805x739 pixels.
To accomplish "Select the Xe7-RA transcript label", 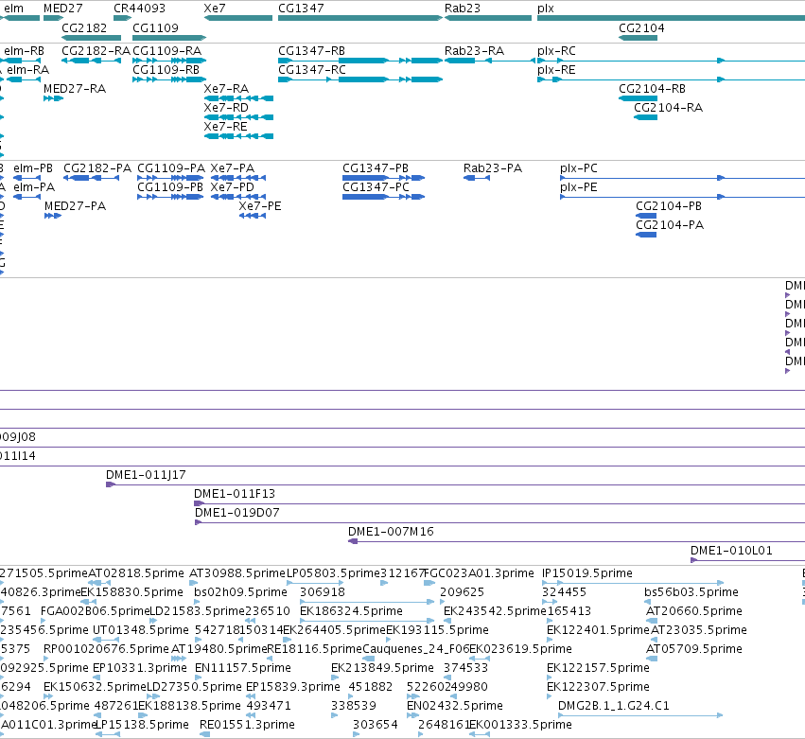I will click(226, 88).
